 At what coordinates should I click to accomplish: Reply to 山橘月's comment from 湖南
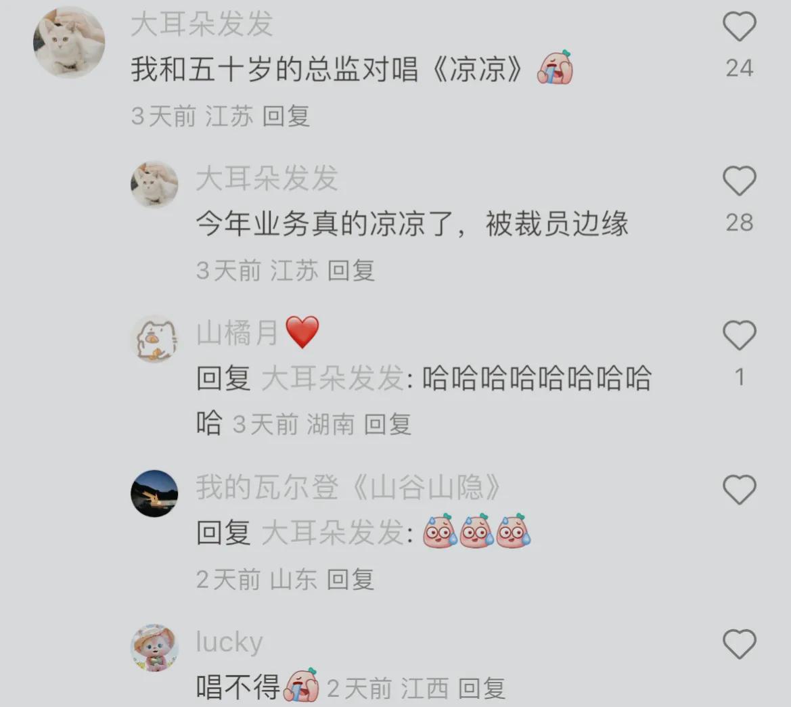(x=388, y=424)
